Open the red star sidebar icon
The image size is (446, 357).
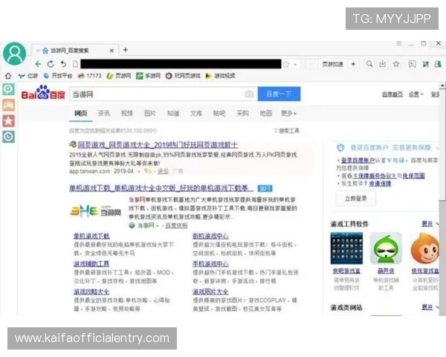pyautogui.click(x=8, y=121)
